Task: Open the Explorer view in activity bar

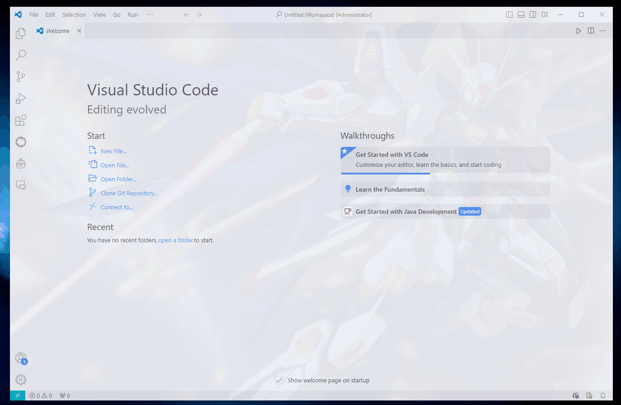Action: (21, 33)
